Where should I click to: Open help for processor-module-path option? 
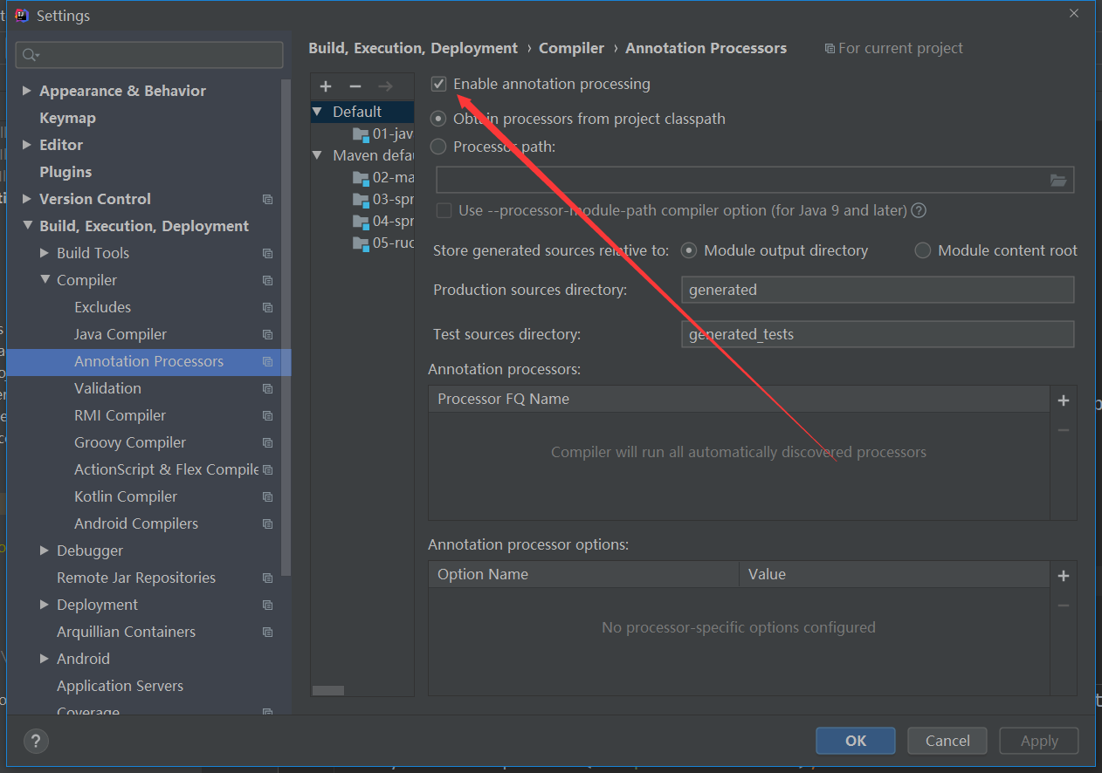tap(919, 210)
